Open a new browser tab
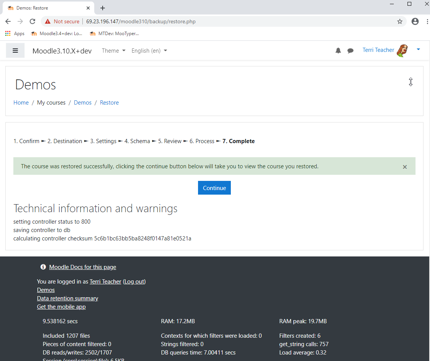This screenshot has width=430, height=361. 103,8
